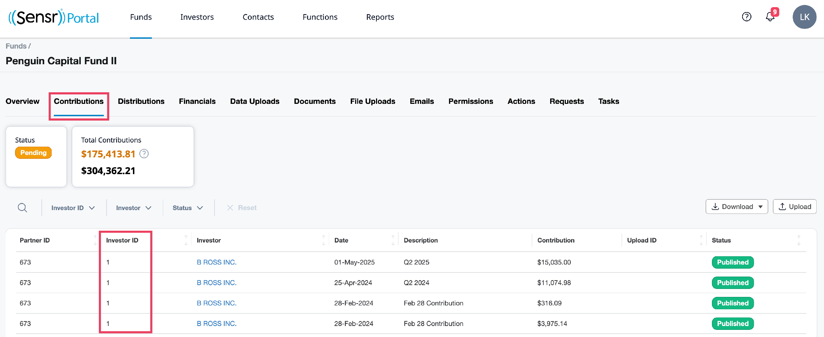Sort by Investor ID column arrows
This screenshot has height=337, width=824.
(x=186, y=240)
